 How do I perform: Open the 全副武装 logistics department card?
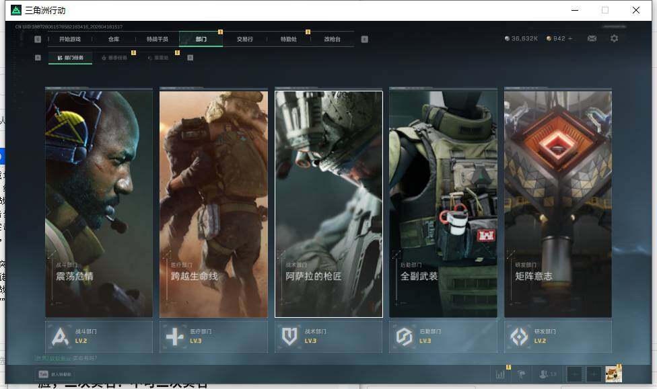coord(444,204)
